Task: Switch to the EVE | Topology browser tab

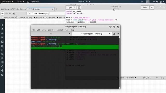Action: click(x=41, y=9)
